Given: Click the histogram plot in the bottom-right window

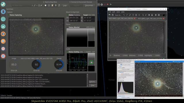Looking at the screenshot, I should (x=126, y=88).
